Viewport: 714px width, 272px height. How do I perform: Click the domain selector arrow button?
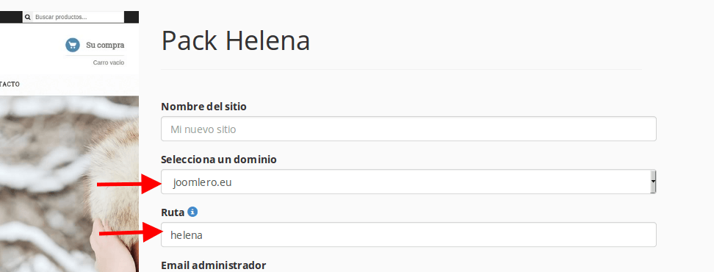click(653, 182)
